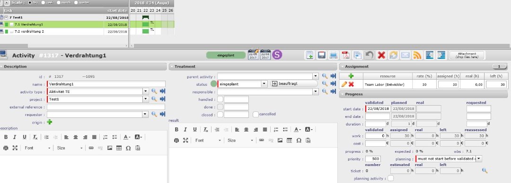511x183 pixels.
Task: Check the handled checkbox
Action: tap(220, 99)
